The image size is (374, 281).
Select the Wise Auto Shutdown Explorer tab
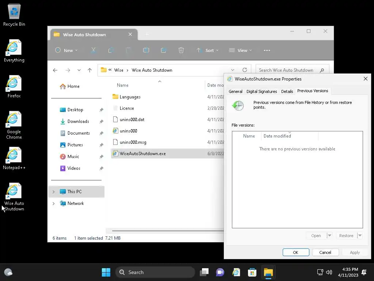click(93, 35)
